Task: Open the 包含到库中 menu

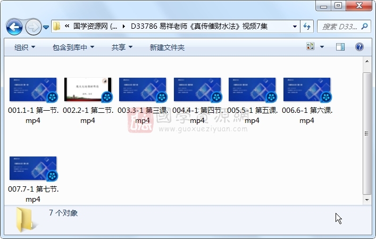Action: [73, 47]
